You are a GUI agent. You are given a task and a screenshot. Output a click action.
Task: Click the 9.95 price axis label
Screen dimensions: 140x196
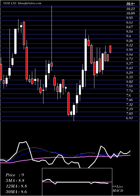(130, 18)
